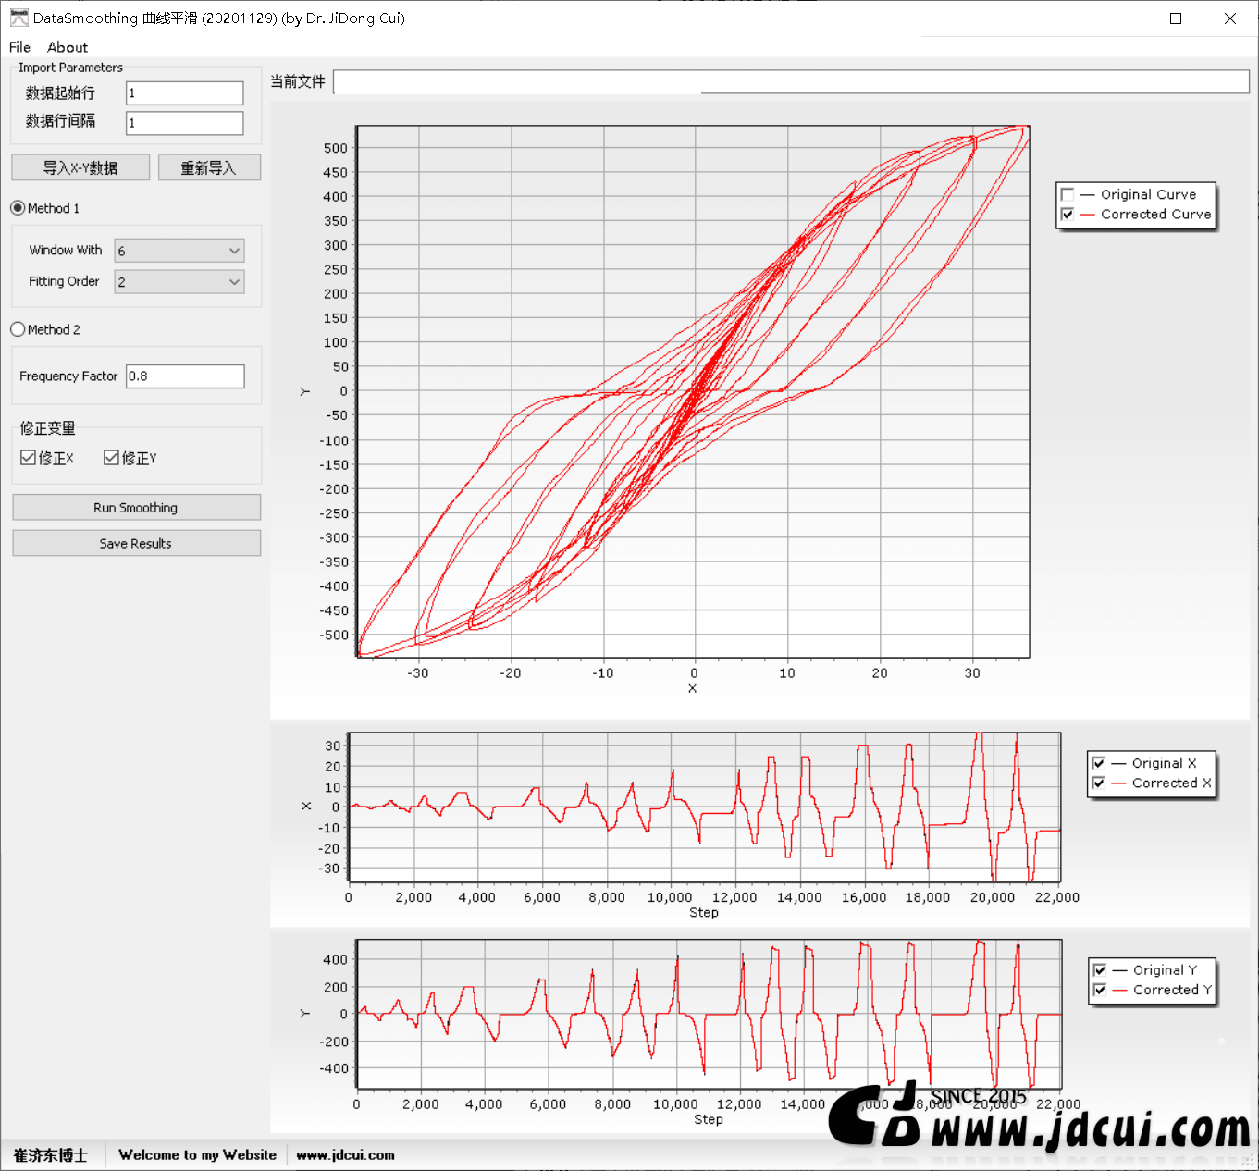Open the File menu
Viewport: 1259px width, 1171px height.
tap(19, 47)
